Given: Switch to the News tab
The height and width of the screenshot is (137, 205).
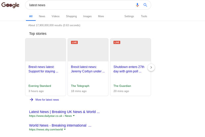Looking at the screenshot, I should point(42,16).
